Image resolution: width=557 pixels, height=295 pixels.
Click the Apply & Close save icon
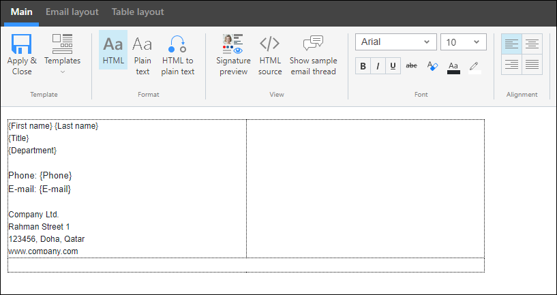click(22, 44)
